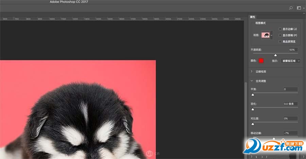Click the 不透明度 50% value field
The width and height of the screenshot is (306, 159).
point(293,50)
